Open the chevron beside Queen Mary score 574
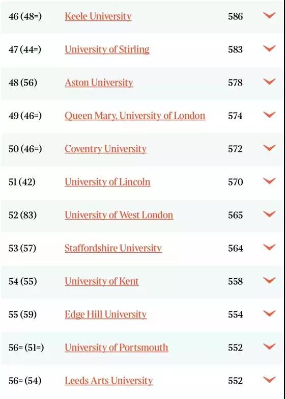Image resolution: width=285 pixels, height=399 pixels. pos(269,115)
